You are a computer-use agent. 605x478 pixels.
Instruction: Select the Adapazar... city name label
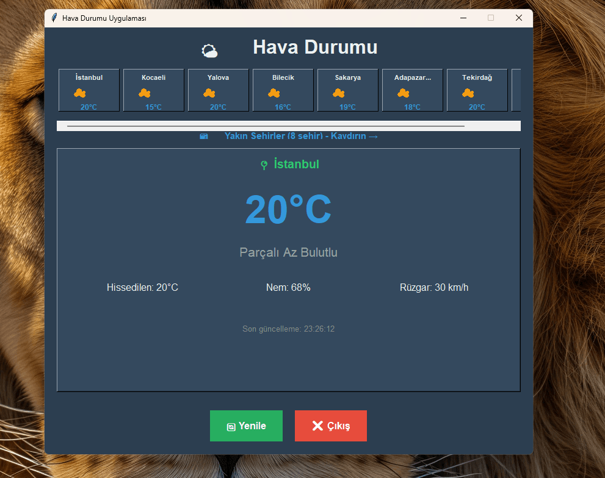[x=413, y=77]
